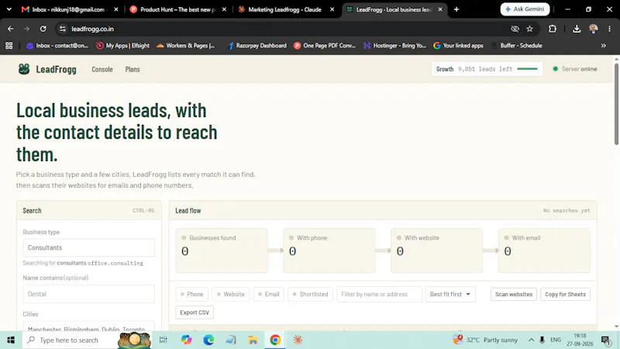The image size is (620, 349).
Task: Click Chrome icon in taskbar
Action: 275,340
